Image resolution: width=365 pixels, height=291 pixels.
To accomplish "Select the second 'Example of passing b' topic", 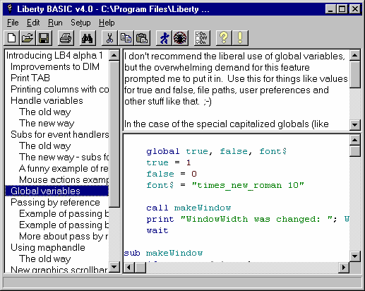I will (x=64, y=225).
